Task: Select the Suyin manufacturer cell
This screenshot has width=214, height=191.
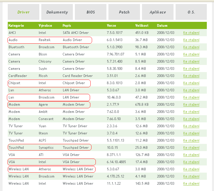Action: click(43, 69)
